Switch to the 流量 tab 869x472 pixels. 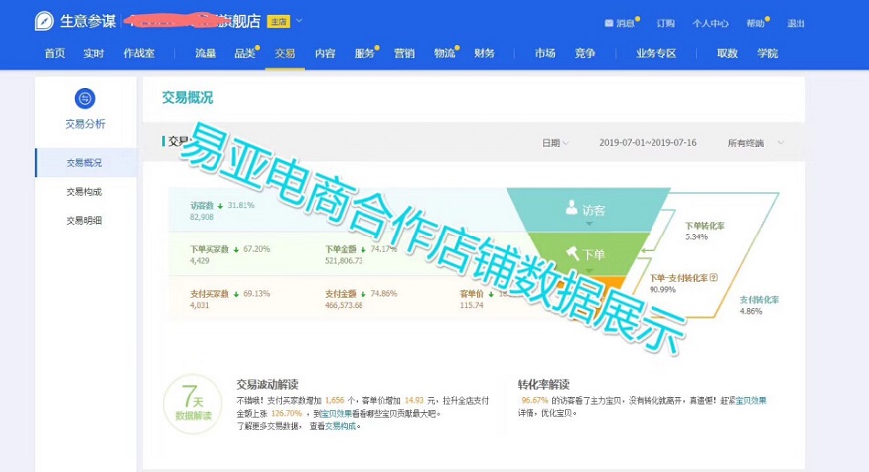tap(205, 53)
